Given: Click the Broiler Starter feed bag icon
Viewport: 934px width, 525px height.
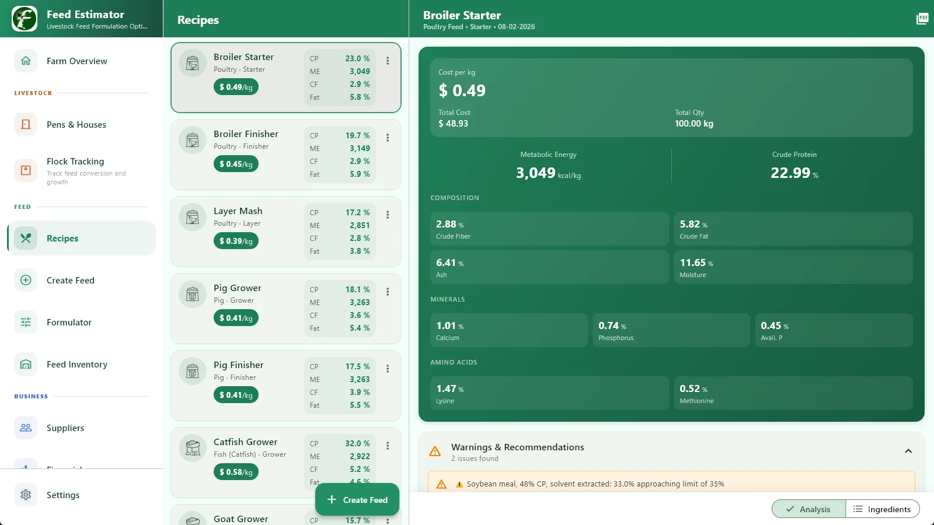Looking at the screenshot, I should coord(193,64).
